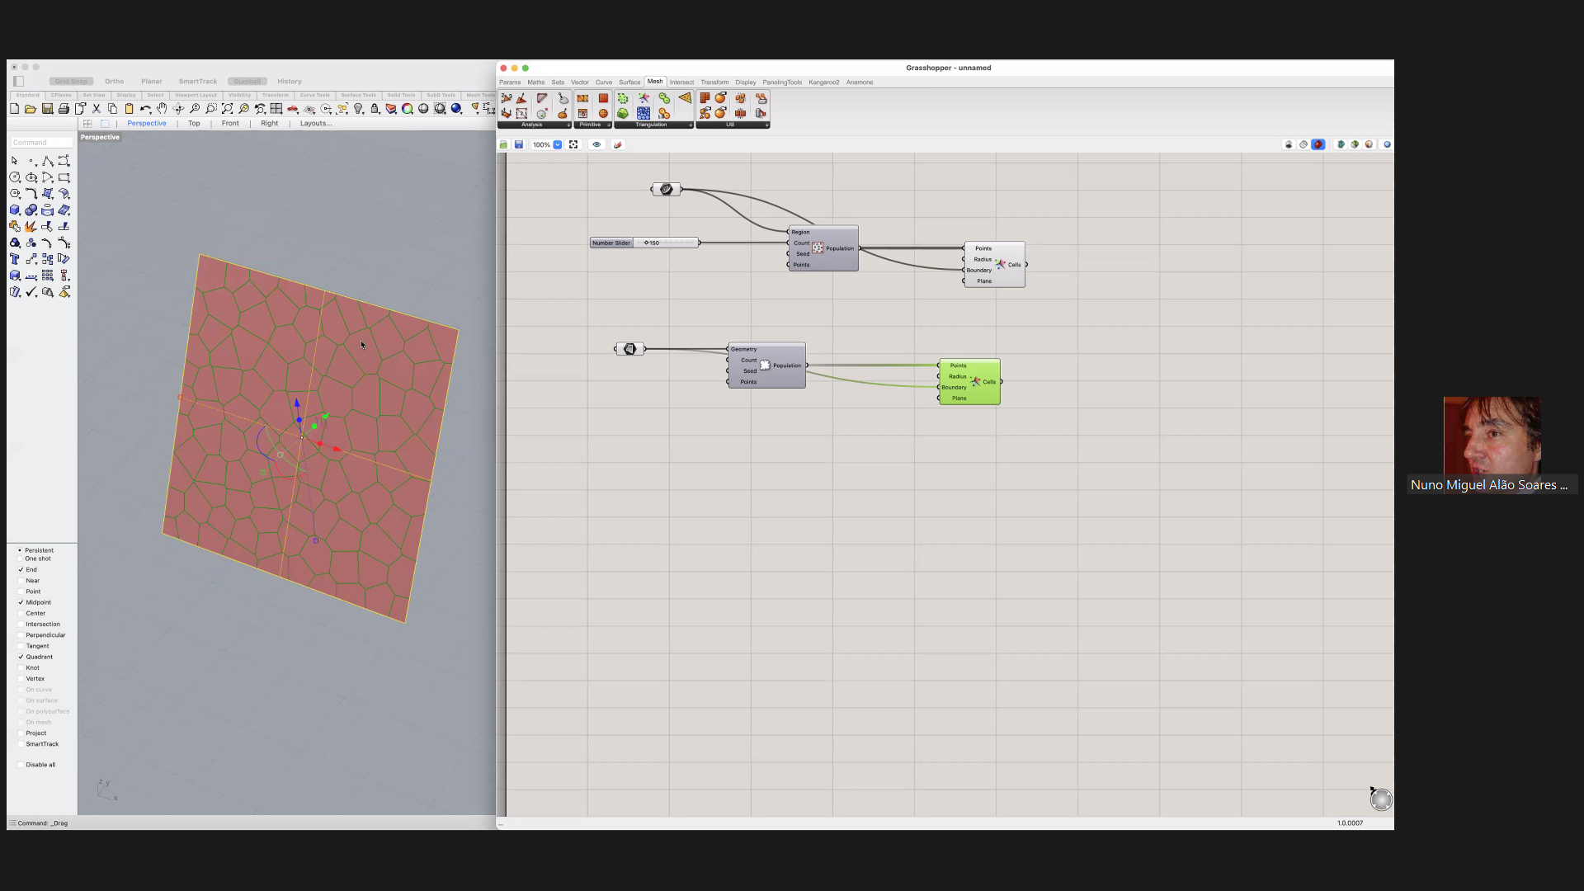Select the Mesh Sphere primitive icon
Viewport: 1584px width, 891px height.
coord(603,113)
